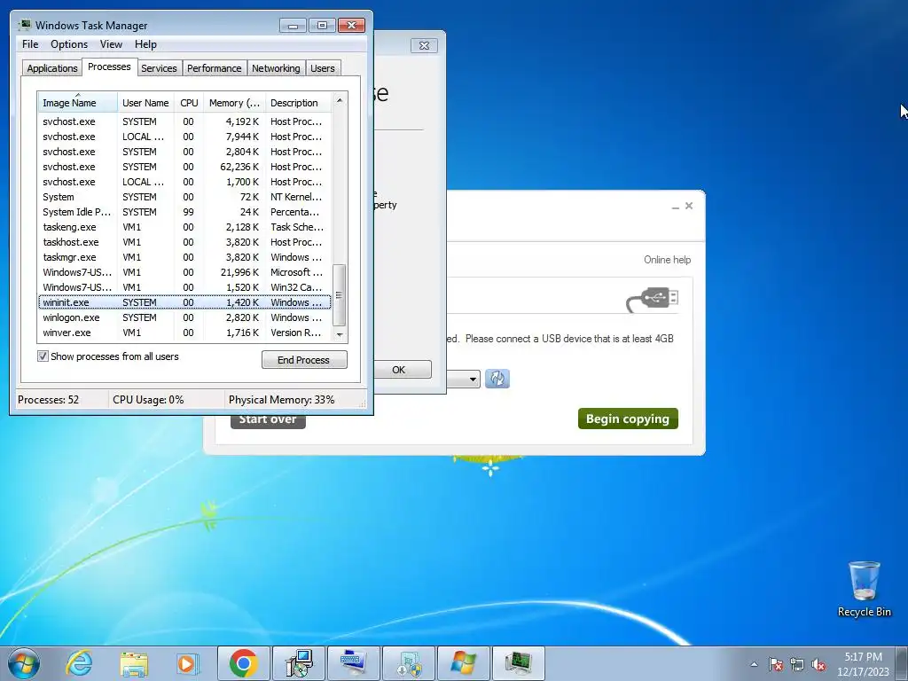
Task: Sort by the Memory column header
Action: [234, 103]
